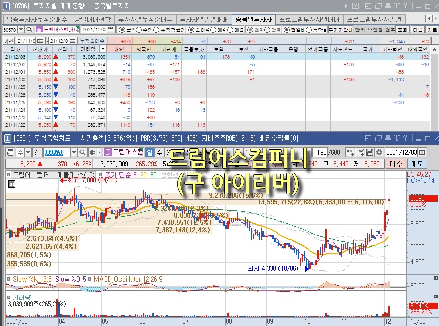This screenshot has width=439, height=326.
Task: Pin the investor trend window
Action: [x=388, y=6]
